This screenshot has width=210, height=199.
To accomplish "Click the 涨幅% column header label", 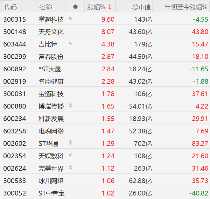I will pyautogui.click(x=96, y=7).
